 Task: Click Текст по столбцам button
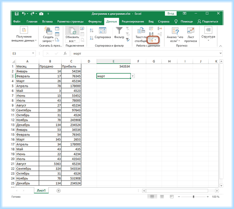[x=141, y=35]
